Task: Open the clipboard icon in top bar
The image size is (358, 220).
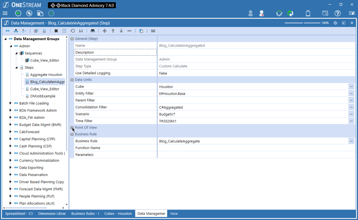Action: coord(308,13)
